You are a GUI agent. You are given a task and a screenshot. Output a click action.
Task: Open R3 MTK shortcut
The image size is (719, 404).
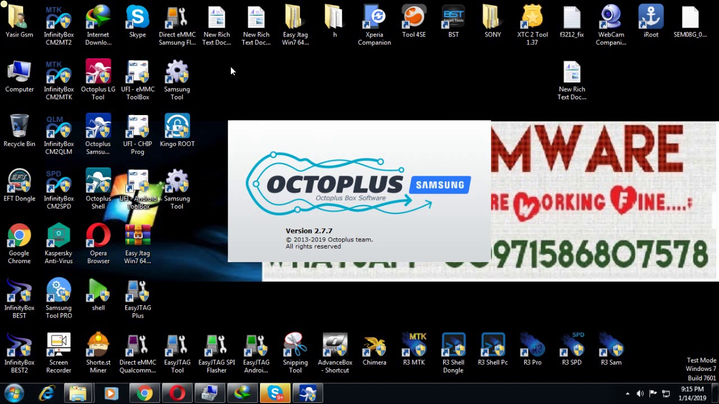tap(414, 350)
